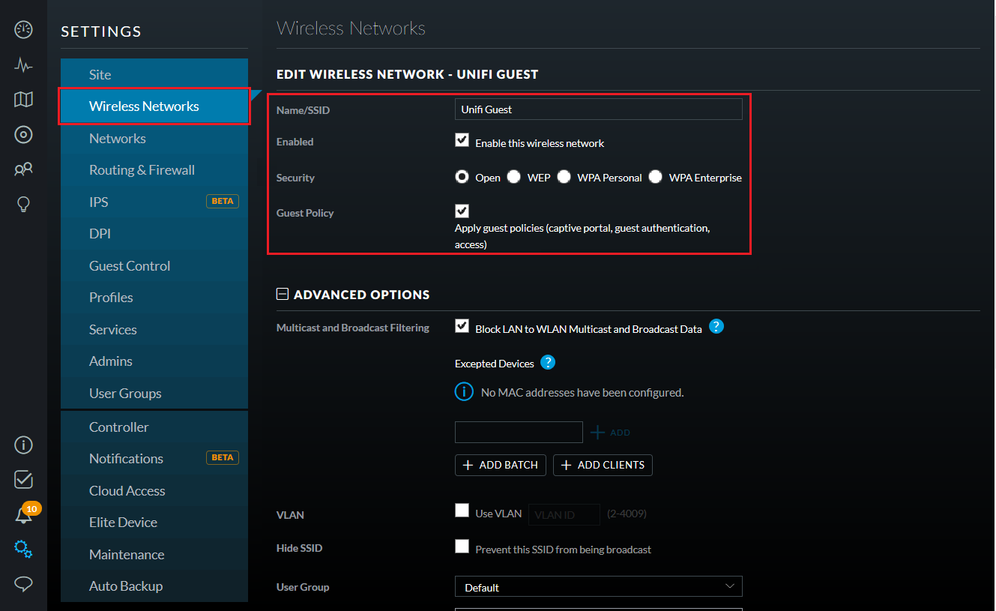The height and width of the screenshot is (611, 996).
Task: Open the live chat speech bubble icon
Action: click(x=23, y=584)
